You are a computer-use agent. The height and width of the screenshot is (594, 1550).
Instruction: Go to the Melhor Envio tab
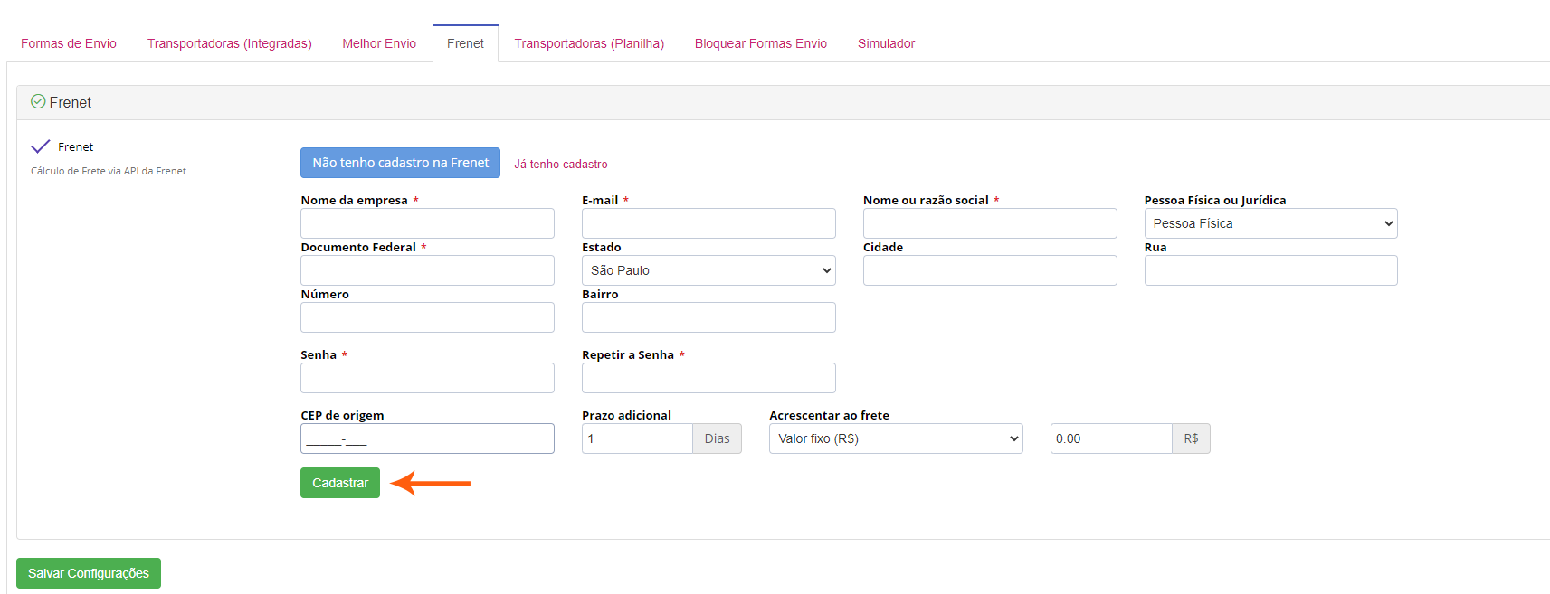point(379,43)
